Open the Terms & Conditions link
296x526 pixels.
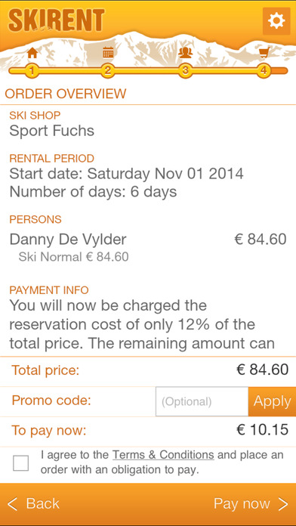[x=163, y=455]
